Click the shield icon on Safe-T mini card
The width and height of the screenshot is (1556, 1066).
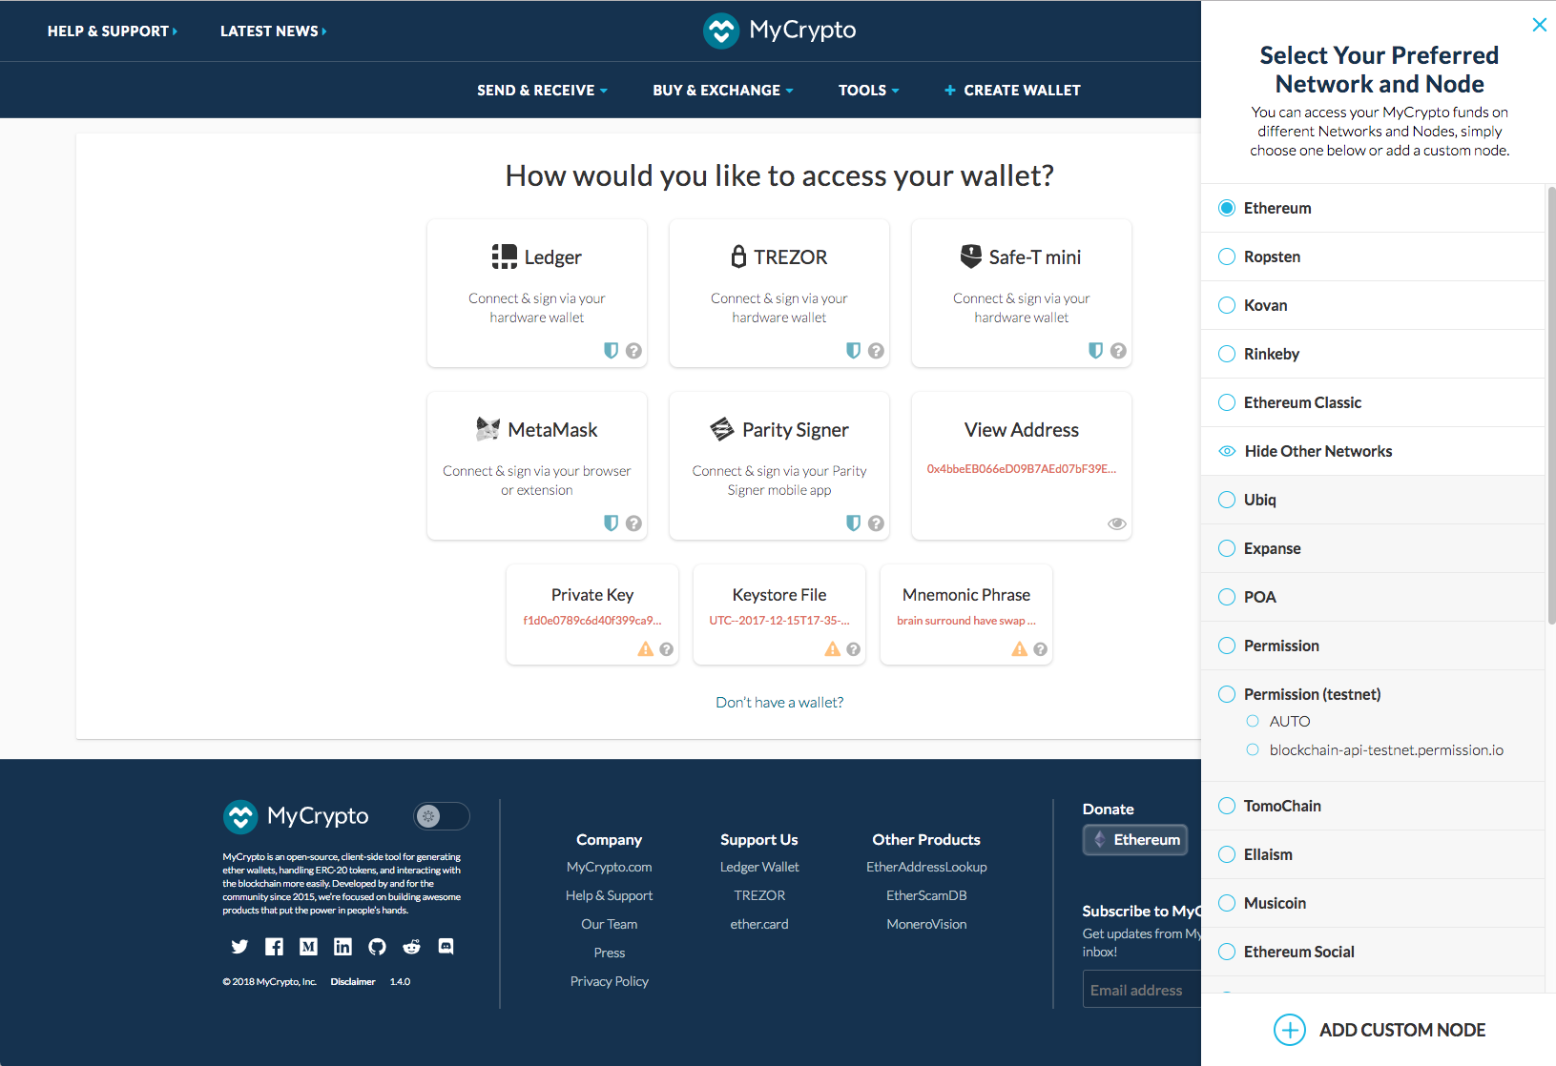tap(1096, 350)
